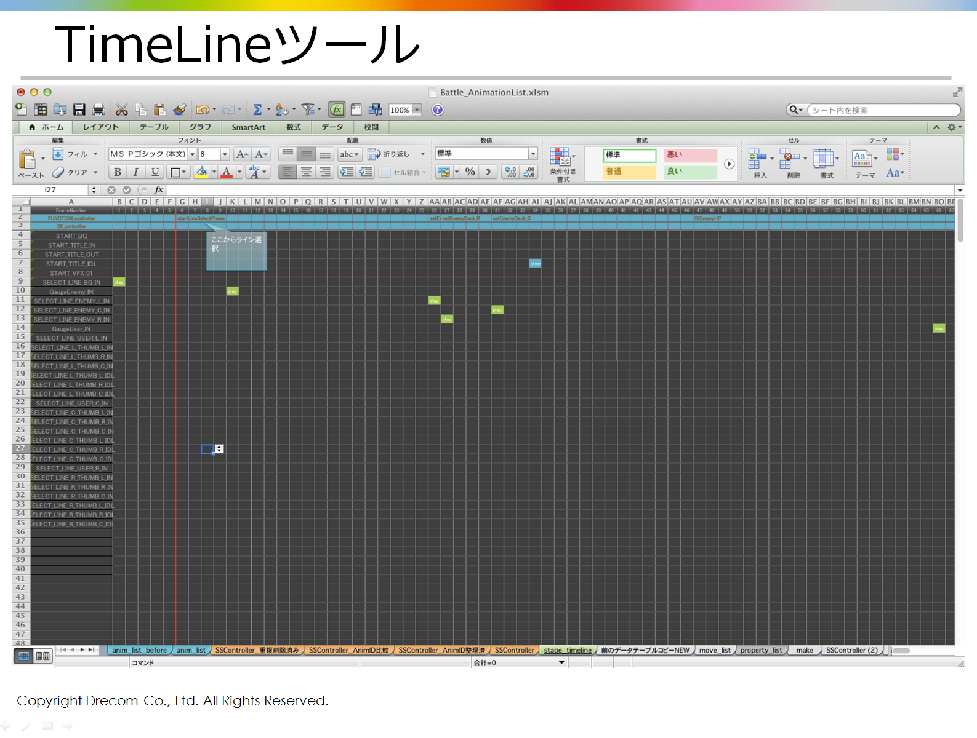
Task: Click the increase font size icon
Action: [x=242, y=154]
